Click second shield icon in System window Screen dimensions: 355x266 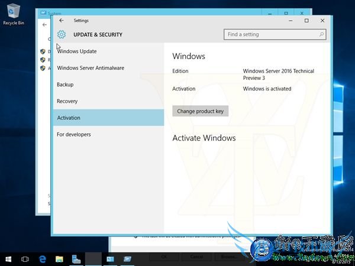(x=43, y=60)
